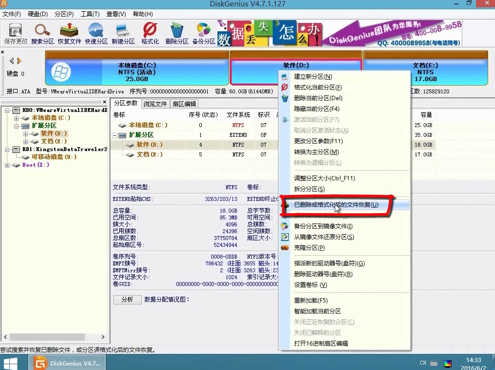Image resolution: width=495 pixels, height=370 pixels.
Task: Select 软件(D:) in the disk tree
Action: pyautogui.click(x=54, y=133)
